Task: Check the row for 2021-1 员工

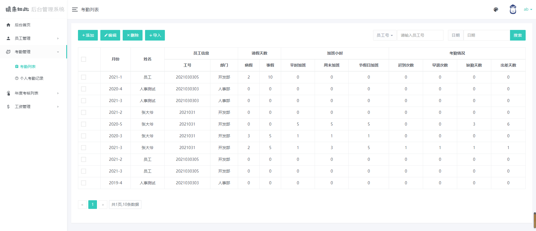Action: tap(84, 77)
